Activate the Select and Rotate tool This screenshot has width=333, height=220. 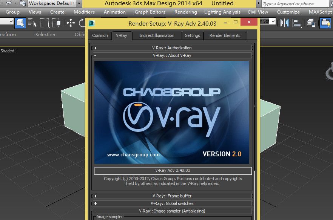[82, 23]
